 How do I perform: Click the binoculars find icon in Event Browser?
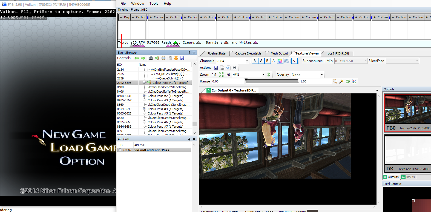(x=151, y=58)
